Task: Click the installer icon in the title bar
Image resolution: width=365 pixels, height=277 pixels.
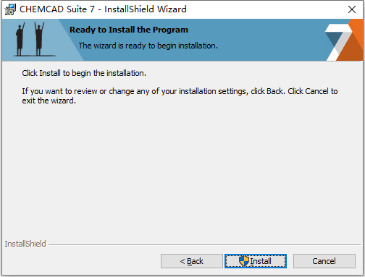Action: (10, 9)
